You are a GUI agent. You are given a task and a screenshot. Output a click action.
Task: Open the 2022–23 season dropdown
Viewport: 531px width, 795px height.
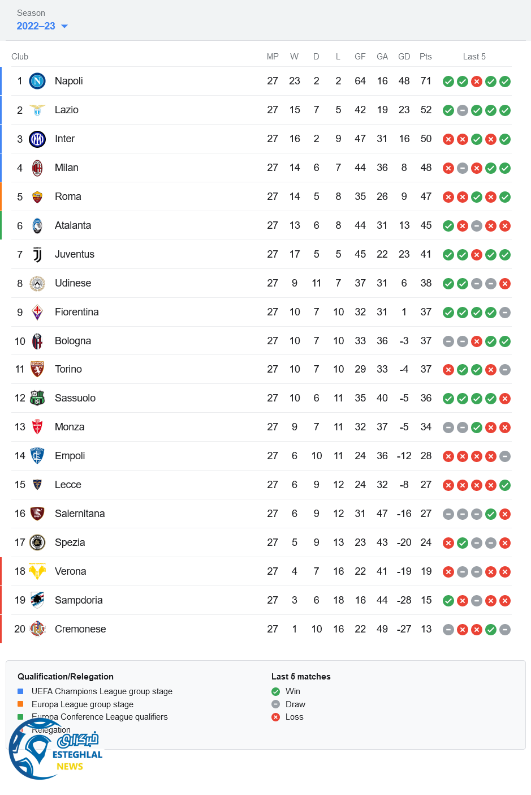(x=36, y=26)
